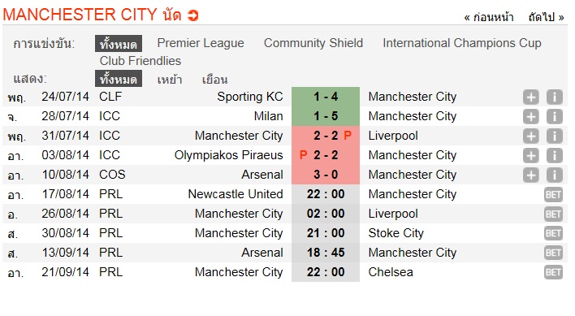This screenshot has width=575, height=316.
Task: Click BET icon for Arsenal match on 13/09/14
Action: (x=553, y=253)
